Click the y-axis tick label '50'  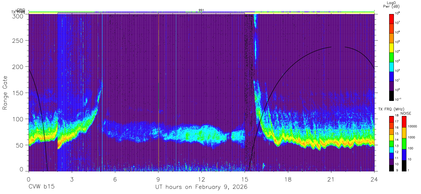(20, 145)
